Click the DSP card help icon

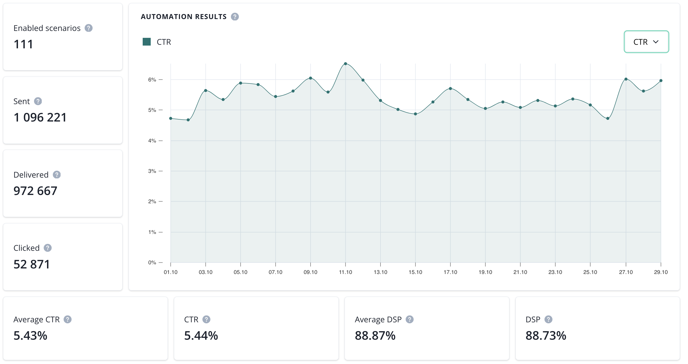[x=548, y=320]
